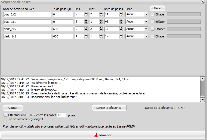Expand the Filtre dropdown for bias_1x1

[x=146, y=21]
